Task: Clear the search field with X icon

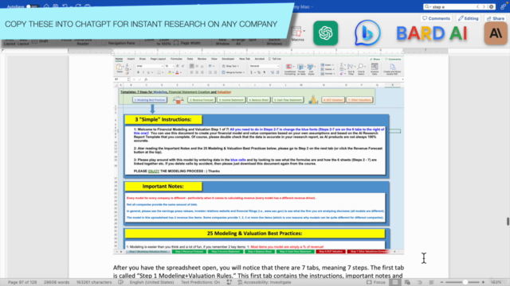Action: pos(492,7)
